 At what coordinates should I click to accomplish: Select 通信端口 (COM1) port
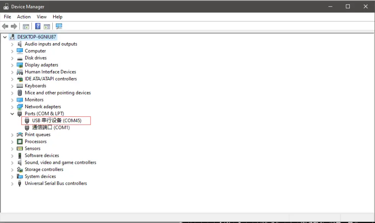point(51,127)
